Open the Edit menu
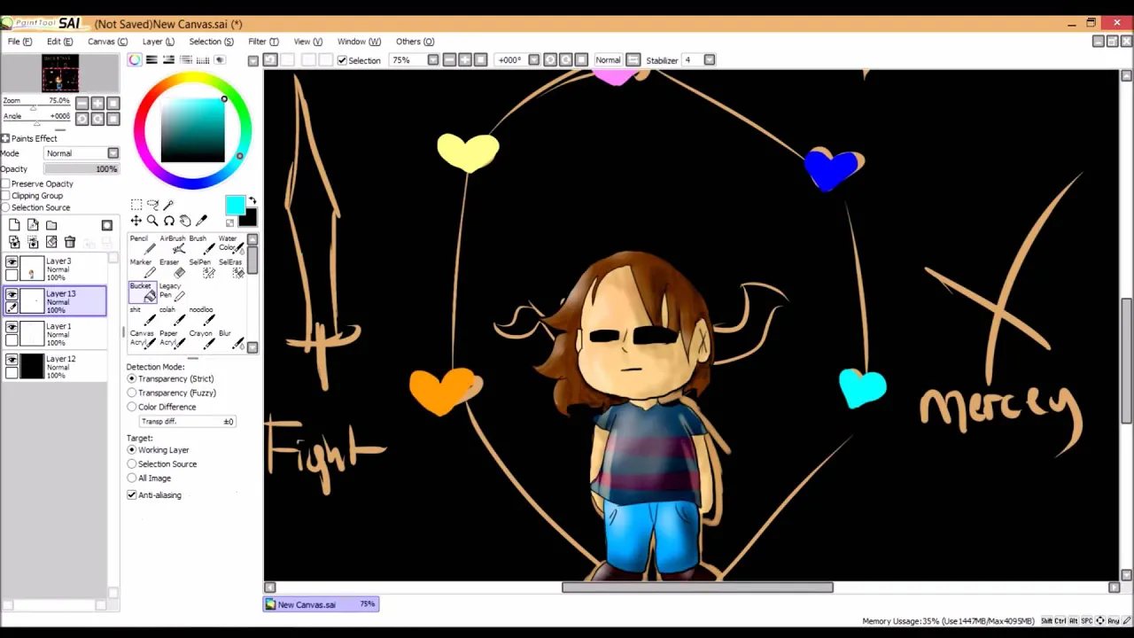1134x638 pixels. (x=59, y=42)
